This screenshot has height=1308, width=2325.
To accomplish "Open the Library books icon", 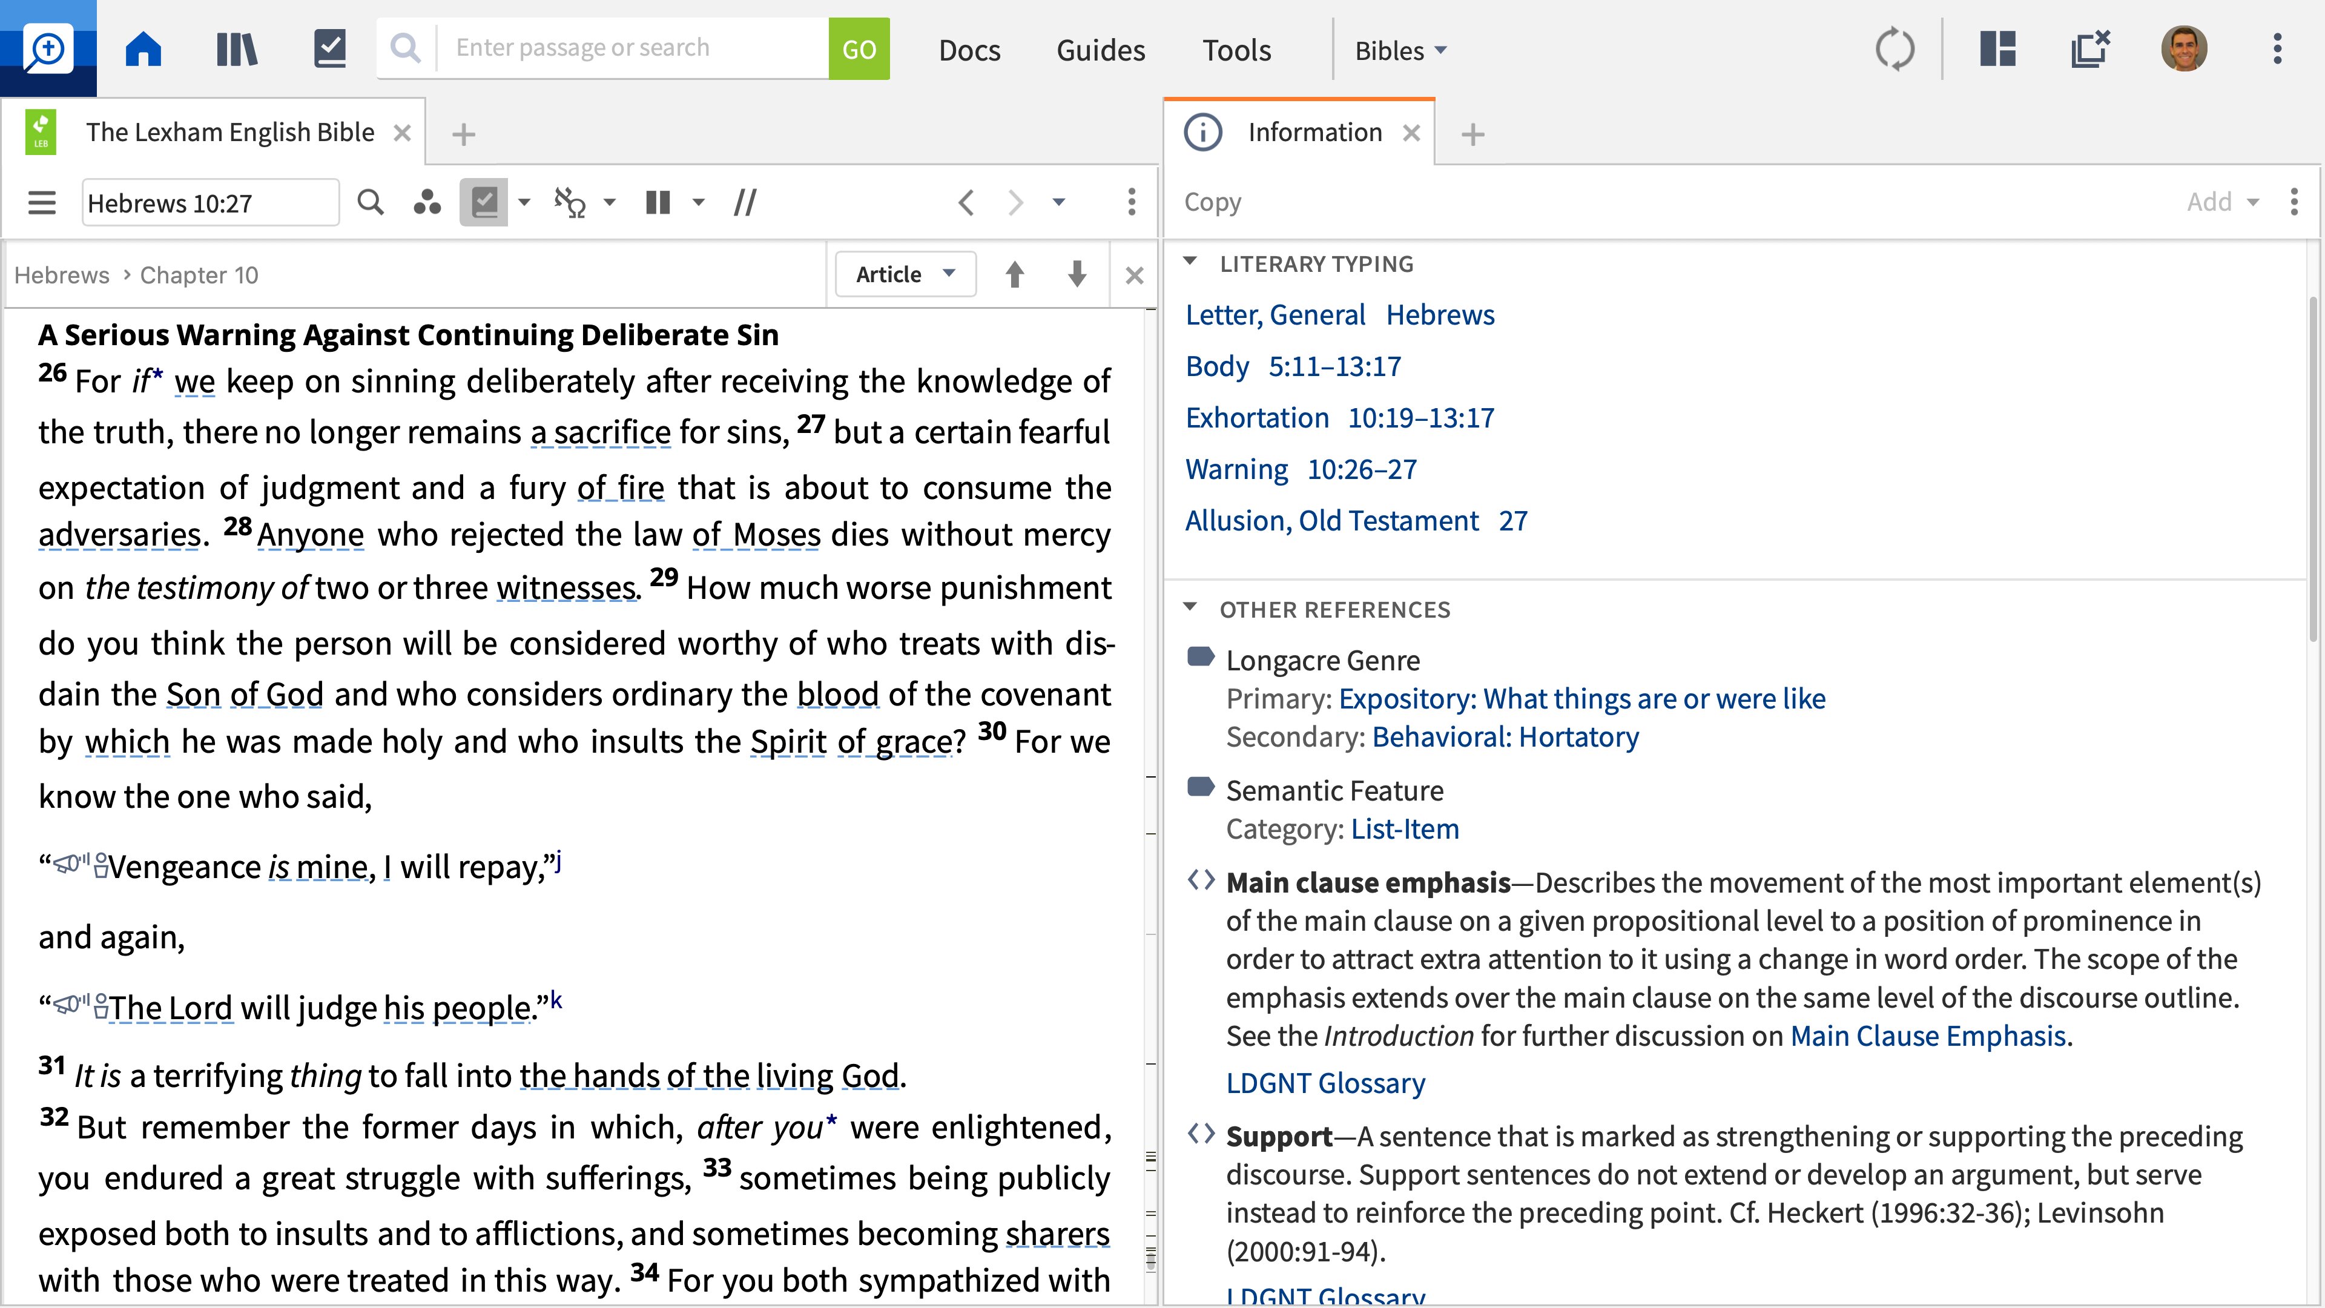I will (237, 48).
